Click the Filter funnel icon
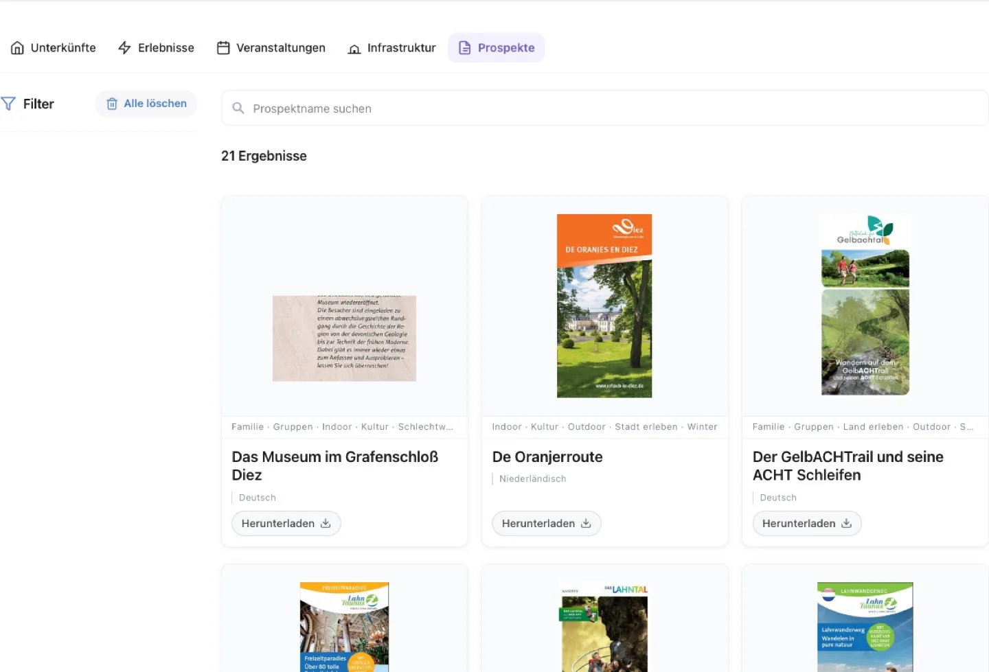This screenshot has height=672, width=989. point(8,104)
